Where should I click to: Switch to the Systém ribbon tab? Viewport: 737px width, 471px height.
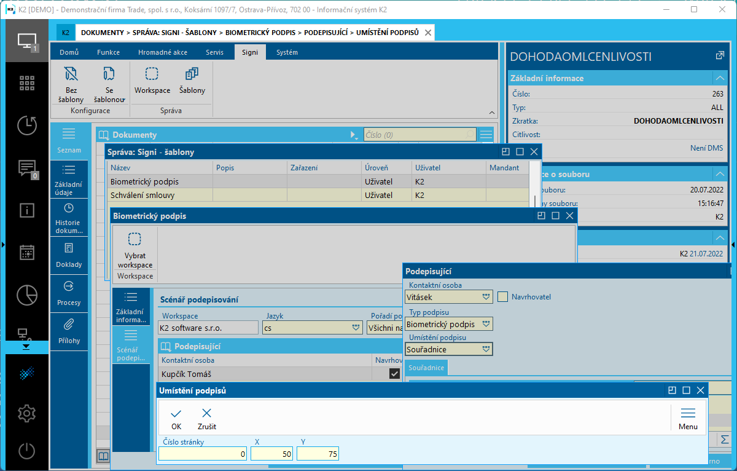(287, 52)
